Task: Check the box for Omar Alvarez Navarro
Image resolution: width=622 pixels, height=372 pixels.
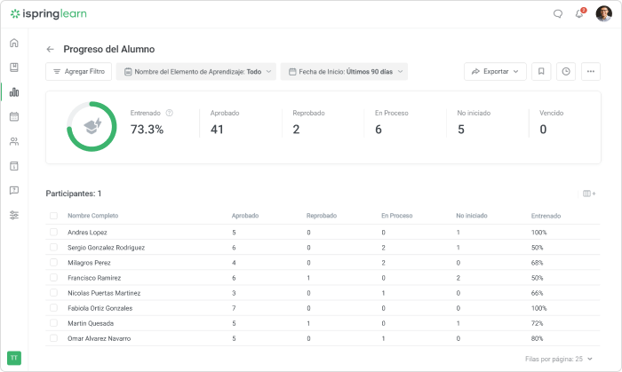Action: point(53,338)
